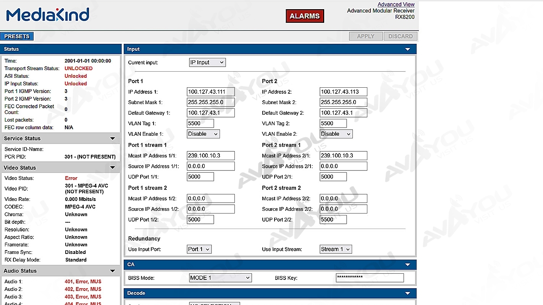Open the PRESETS tab
This screenshot has width=543, height=305.
click(x=17, y=36)
